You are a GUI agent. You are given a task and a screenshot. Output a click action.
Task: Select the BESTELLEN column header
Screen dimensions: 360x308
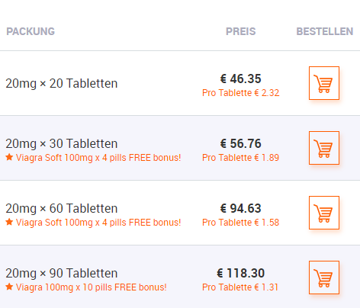pyautogui.click(x=325, y=31)
